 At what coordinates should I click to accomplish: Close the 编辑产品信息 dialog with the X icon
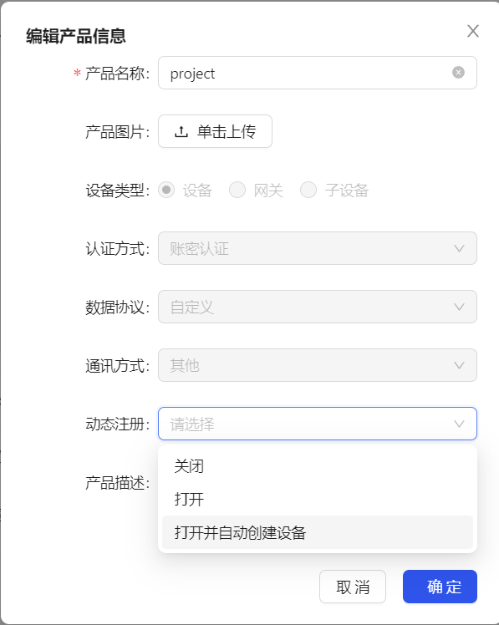[473, 31]
